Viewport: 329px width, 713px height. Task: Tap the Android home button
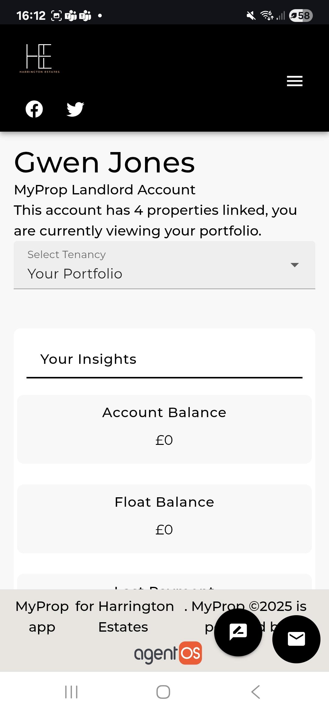point(163,692)
